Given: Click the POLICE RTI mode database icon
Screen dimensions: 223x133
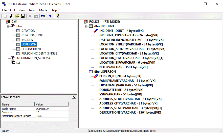Looking at the screenshot, I should (x=86, y=21).
